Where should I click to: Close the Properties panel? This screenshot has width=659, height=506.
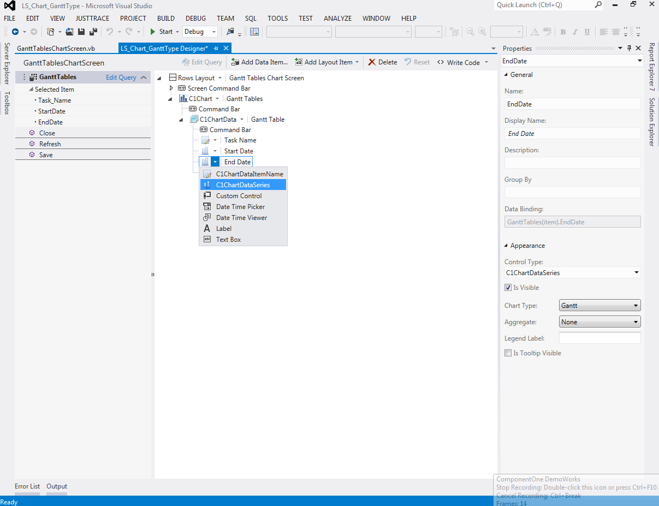tap(638, 48)
